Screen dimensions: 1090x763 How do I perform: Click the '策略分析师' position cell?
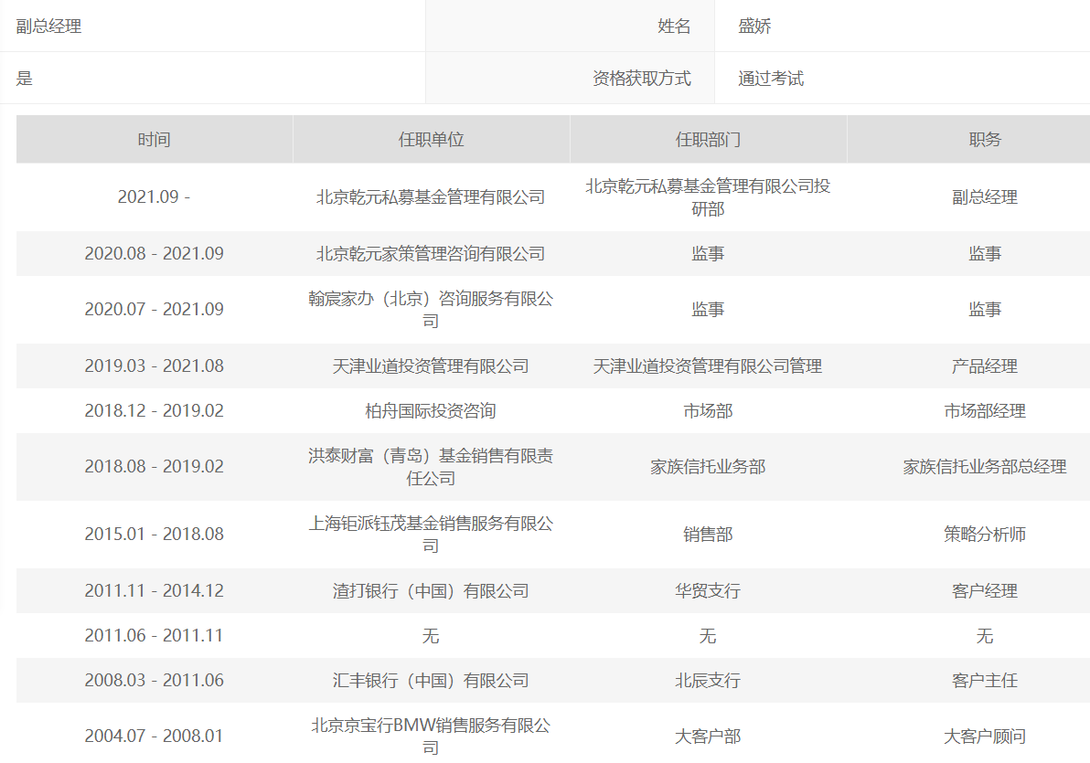point(984,535)
